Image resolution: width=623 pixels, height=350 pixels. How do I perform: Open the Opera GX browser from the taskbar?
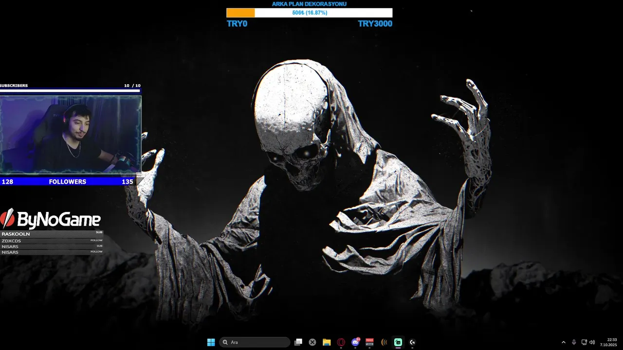(341, 342)
